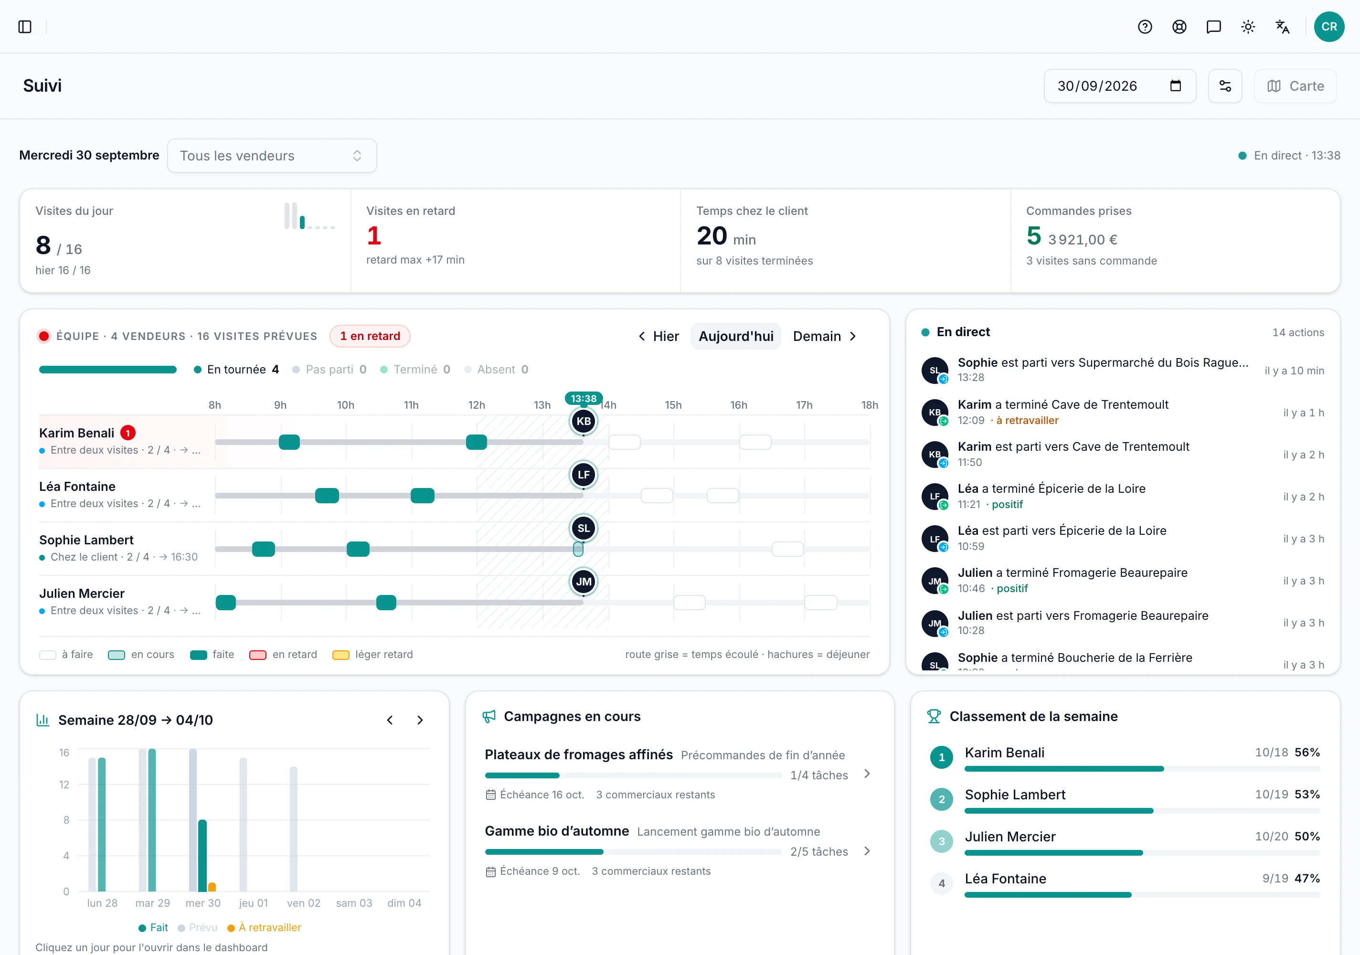This screenshot has height=955, width=1360.
Task: Click the Absent status filter
Action: 496,370
